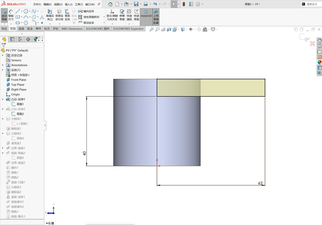
Task: Open the DimXpertManager tab icon
Action: click(28, 39)
